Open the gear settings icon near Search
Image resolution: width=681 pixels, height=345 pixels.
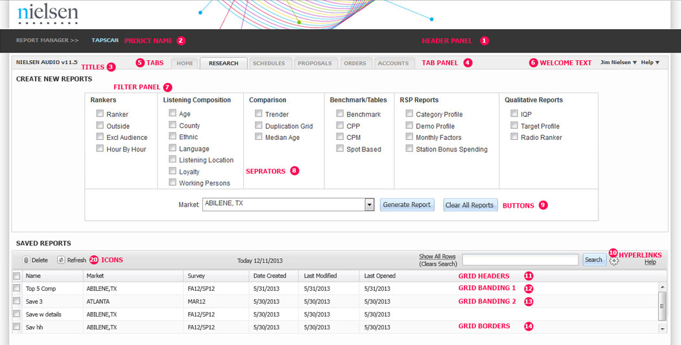614,261
